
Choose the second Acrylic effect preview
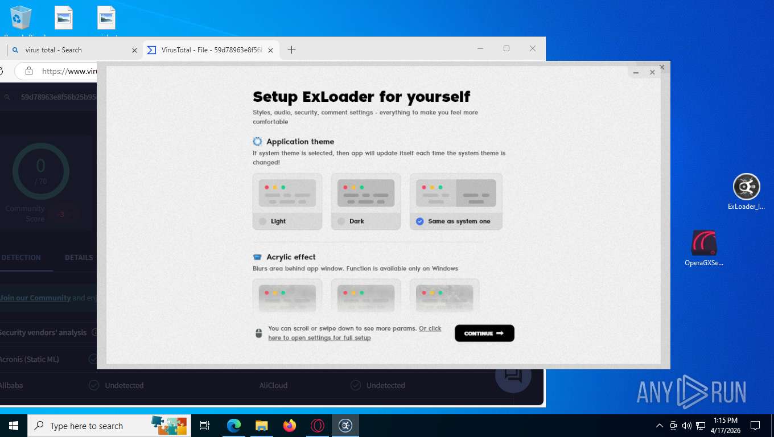tap(366, 298)
